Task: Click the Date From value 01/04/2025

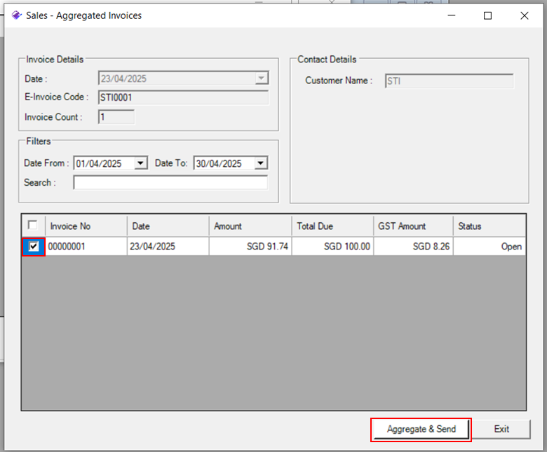Action: [99, 163]
